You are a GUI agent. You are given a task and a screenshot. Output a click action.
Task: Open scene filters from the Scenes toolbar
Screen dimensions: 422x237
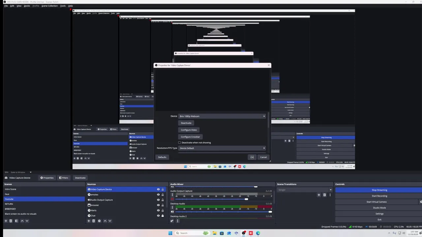tap(16, 221)
